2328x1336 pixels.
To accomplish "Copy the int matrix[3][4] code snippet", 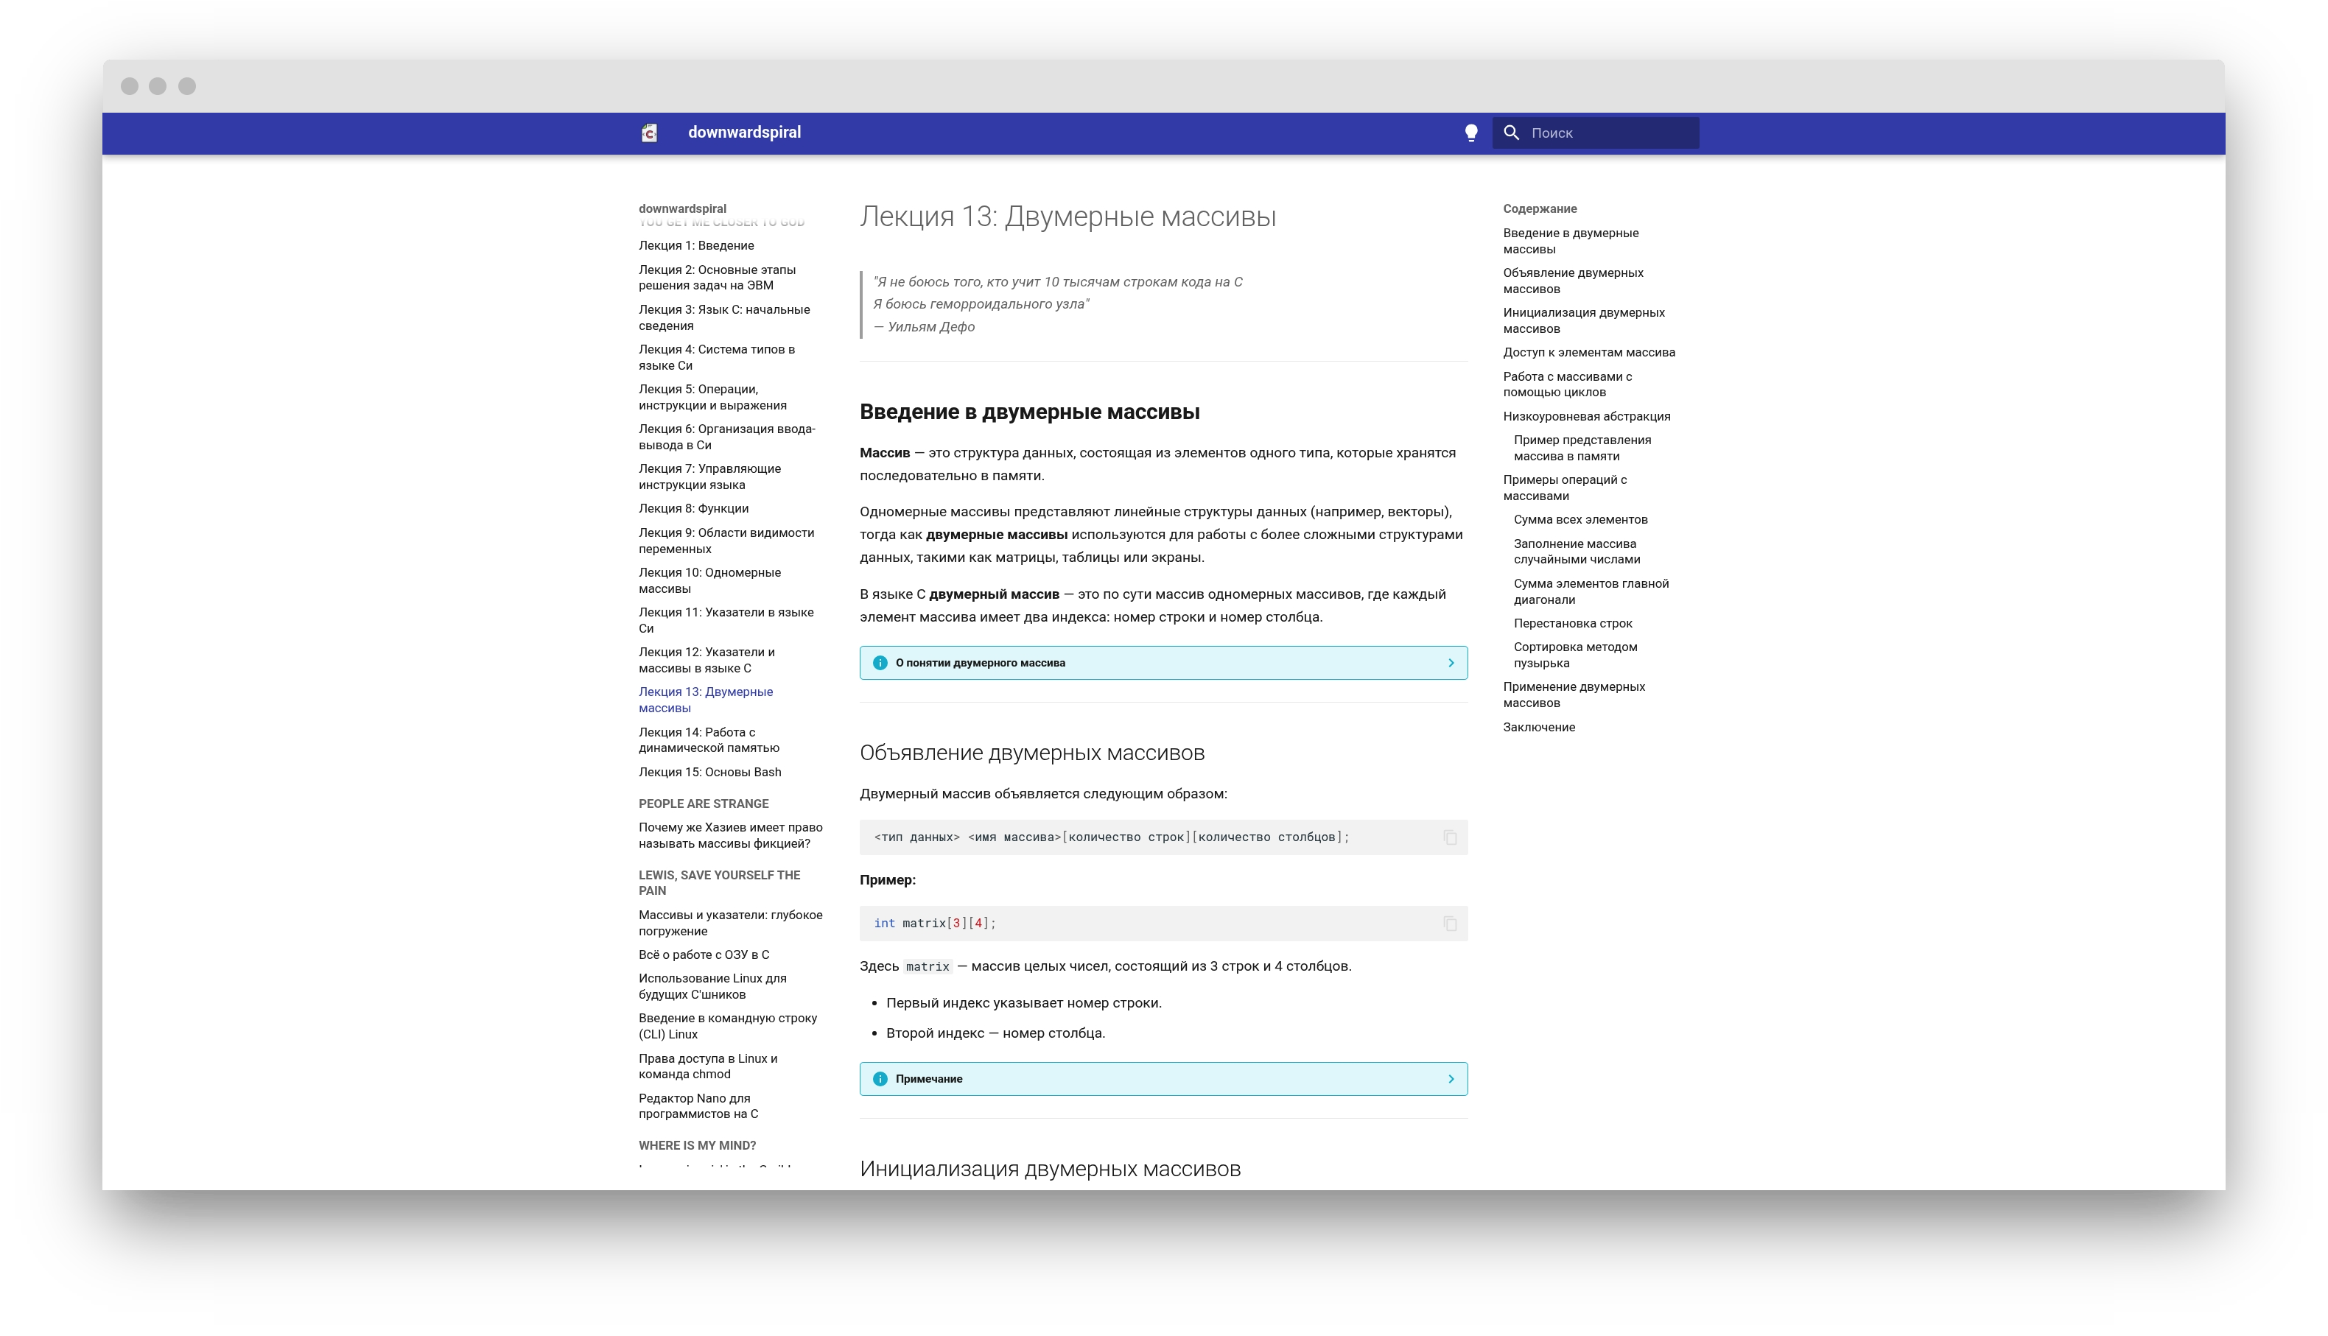I will 1450,924.
